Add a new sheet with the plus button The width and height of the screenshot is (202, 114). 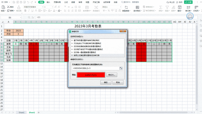point(39,112)
